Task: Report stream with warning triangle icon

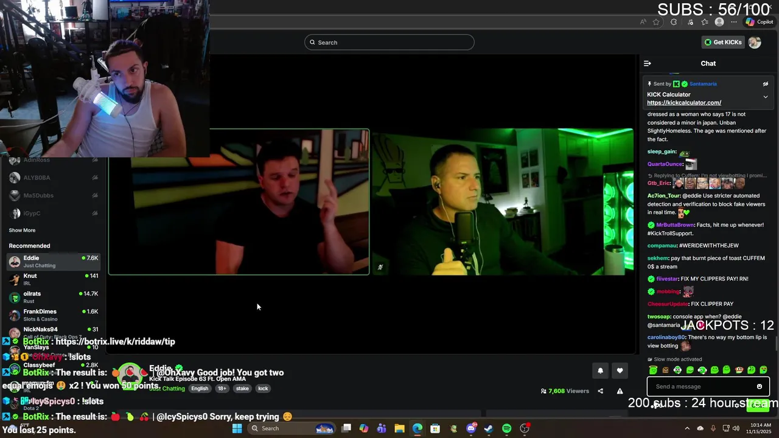Action: tap(620, 391)
